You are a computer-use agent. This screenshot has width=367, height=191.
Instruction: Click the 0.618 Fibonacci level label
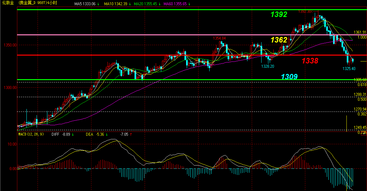(x=361, y=85)
